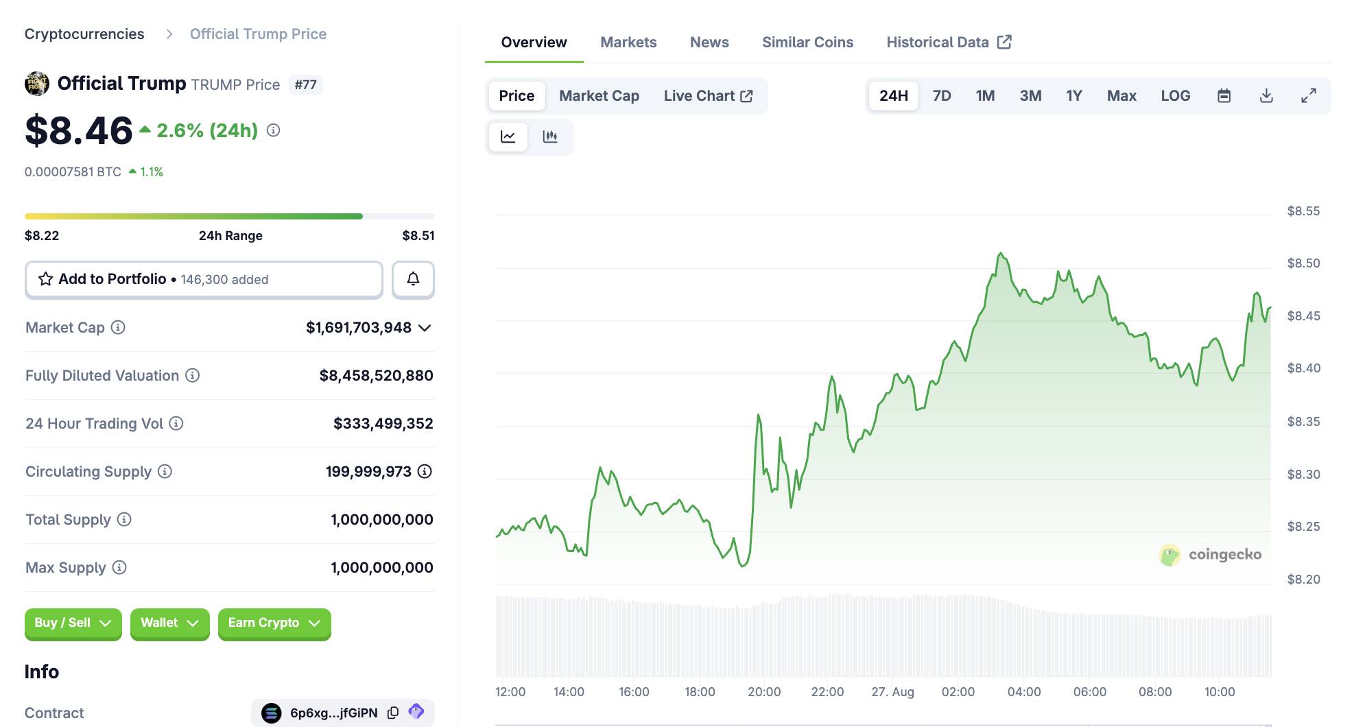Expand chart to fullscreen icon
This screenshot has width=1365, height=727.
coord(1309,96)
